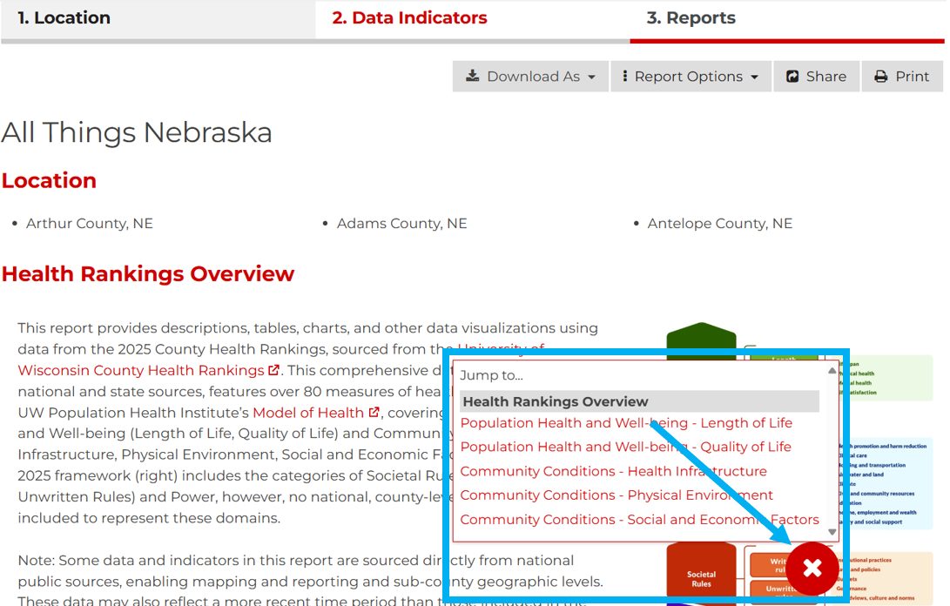Expand the Report Options menu
The height and width of the screenshot is (606, 950).
tap(691, 77)
